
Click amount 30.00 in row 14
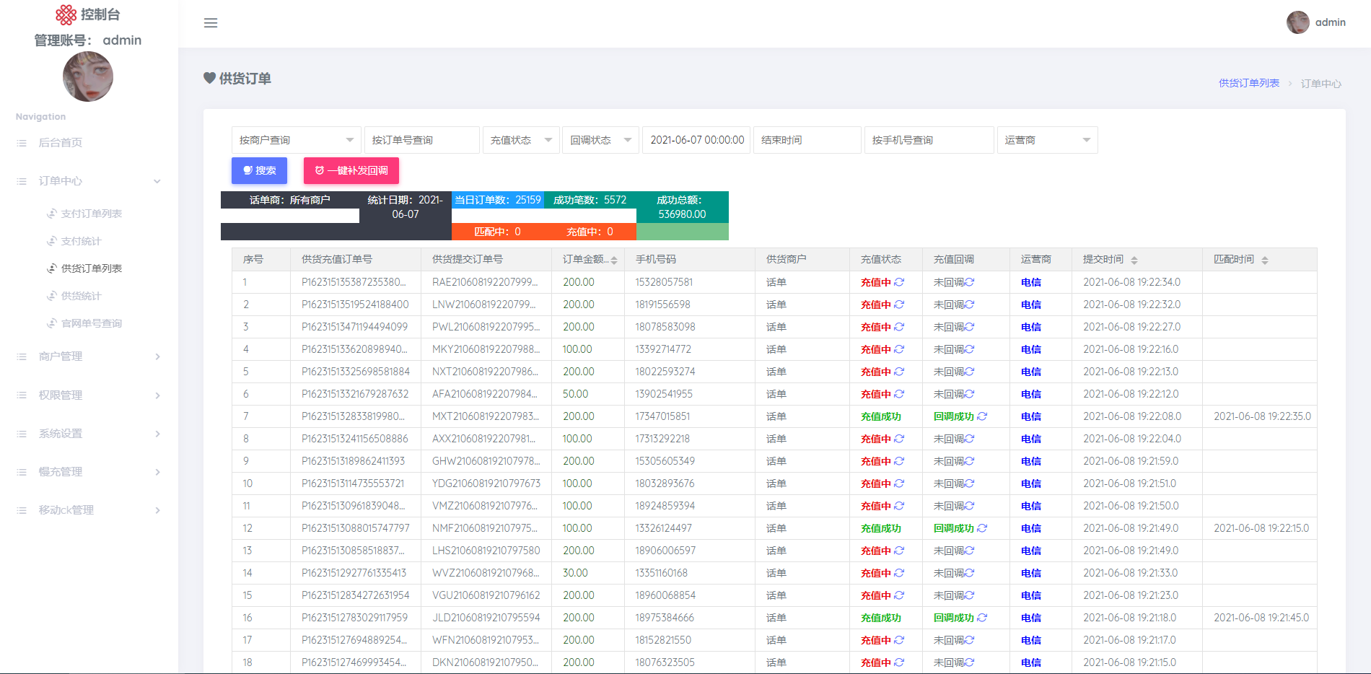575,573
